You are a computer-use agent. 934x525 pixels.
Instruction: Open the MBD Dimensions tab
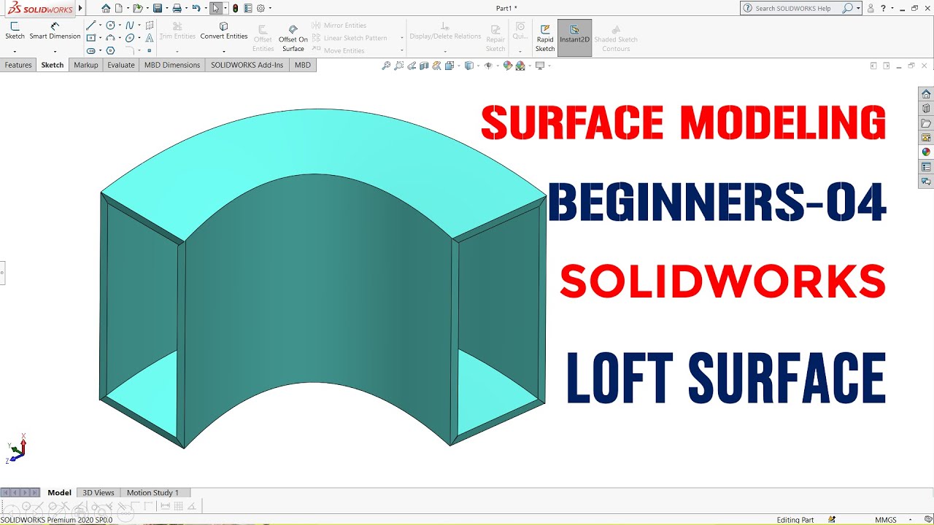pyautogui.click(x=172, y=65)
